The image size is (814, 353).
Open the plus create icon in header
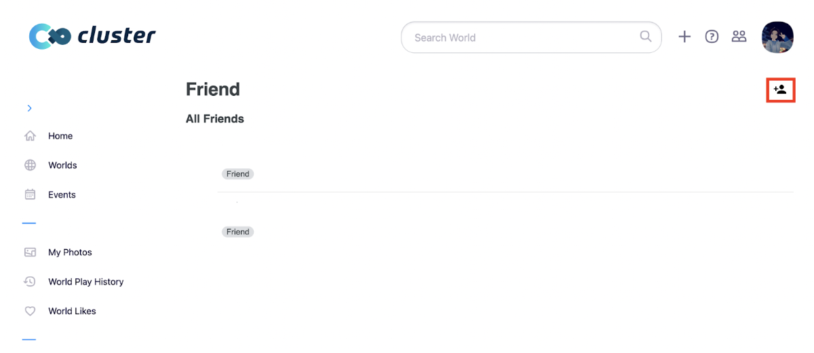coord(684,37)
